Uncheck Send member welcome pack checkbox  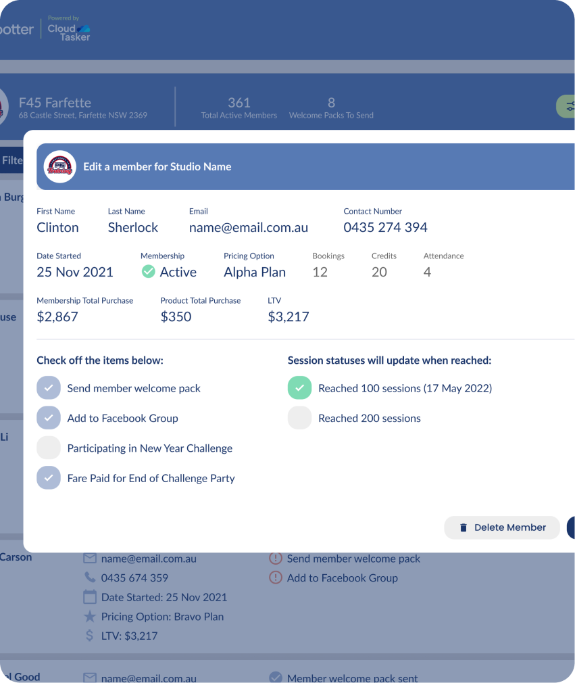click(x=49, y=388)
